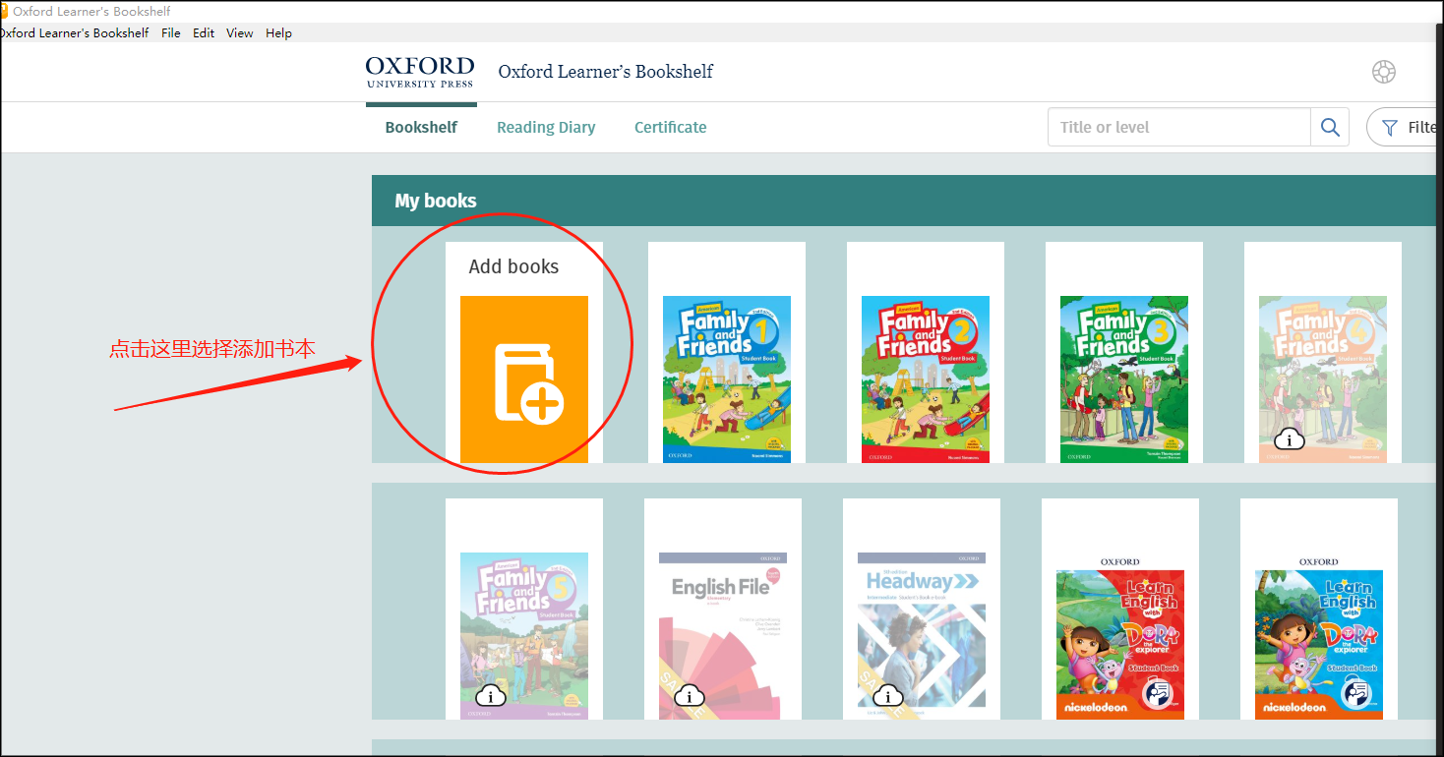The image size is (1444, 757).
Task: Open the Help menu
Action: pyautogui.click(x=279, y=32)
